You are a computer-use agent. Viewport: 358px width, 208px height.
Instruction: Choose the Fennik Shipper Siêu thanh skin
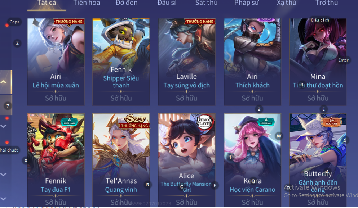pos(121,62)
